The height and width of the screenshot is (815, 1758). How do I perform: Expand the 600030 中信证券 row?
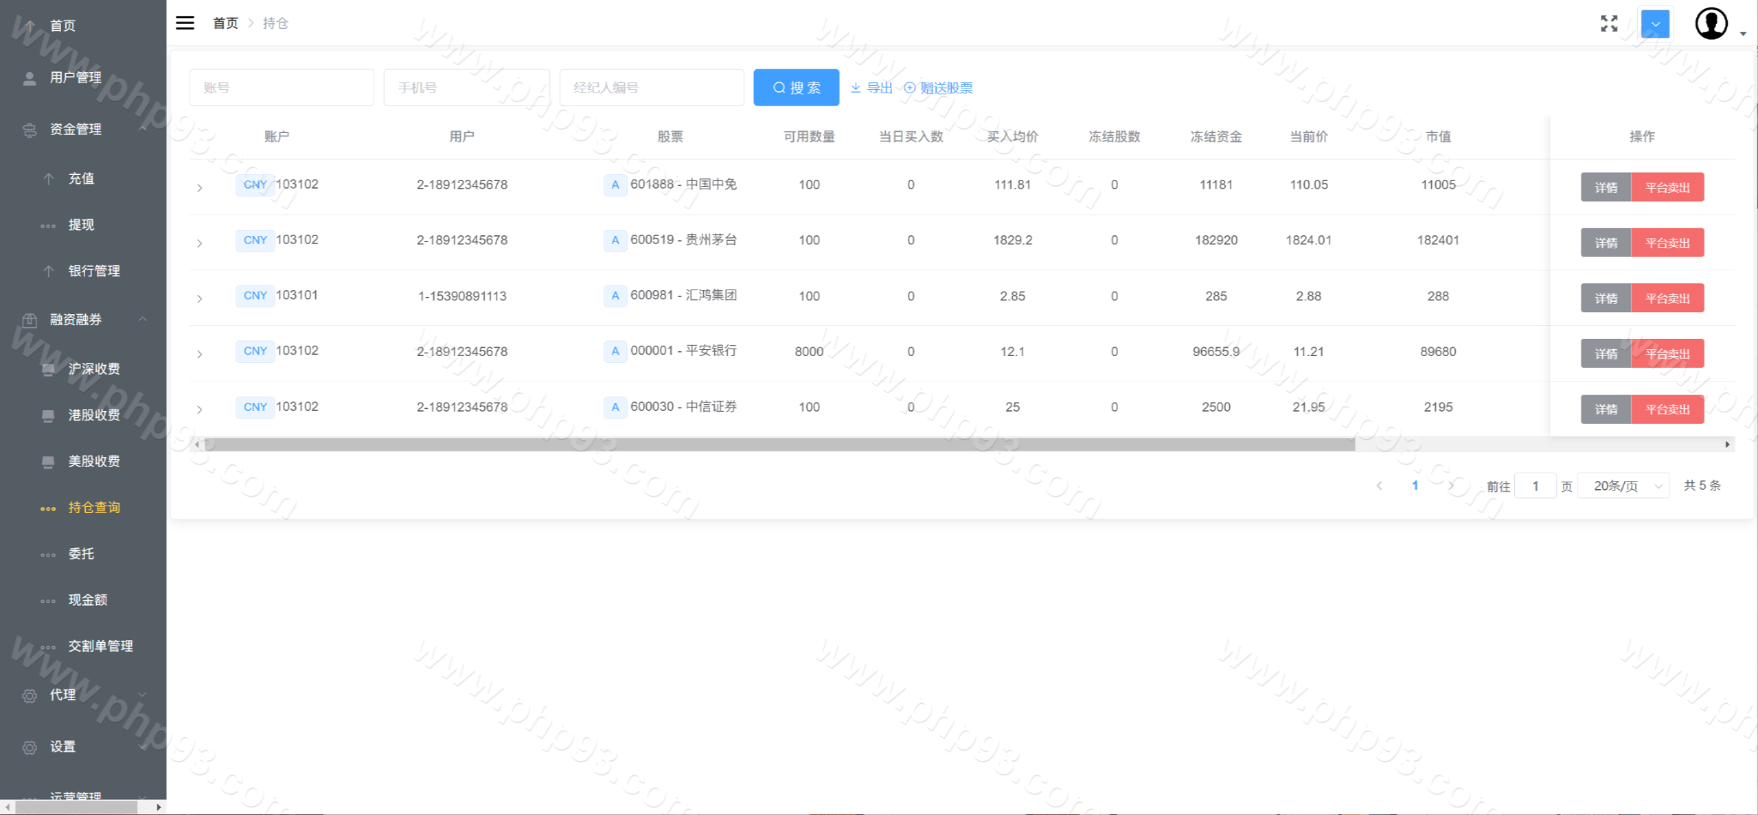point(199,410)
